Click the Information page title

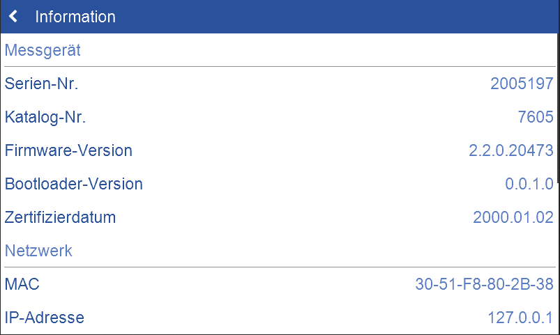(75, 17)
